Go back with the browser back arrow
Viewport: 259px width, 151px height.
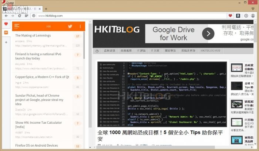point(6,16)
